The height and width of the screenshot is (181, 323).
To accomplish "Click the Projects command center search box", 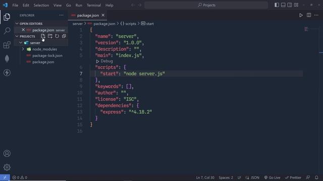I will tap(206, 5).
